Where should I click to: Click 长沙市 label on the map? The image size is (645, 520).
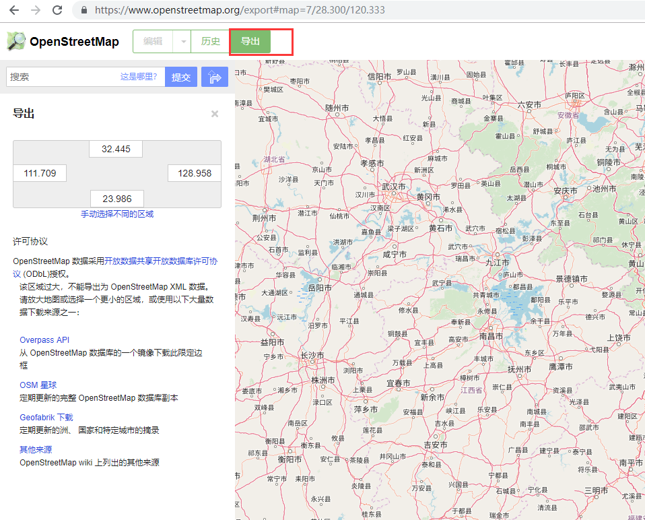tap(312, 355)
